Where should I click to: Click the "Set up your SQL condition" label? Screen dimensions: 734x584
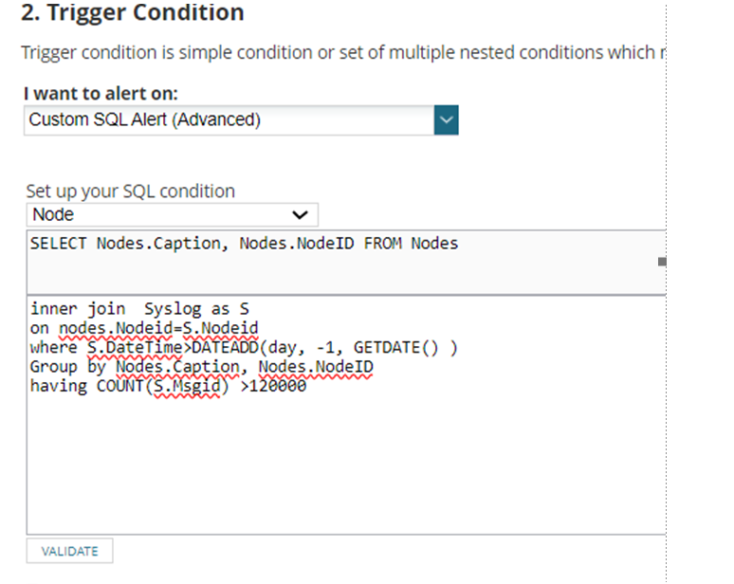[x=130, y=191]
